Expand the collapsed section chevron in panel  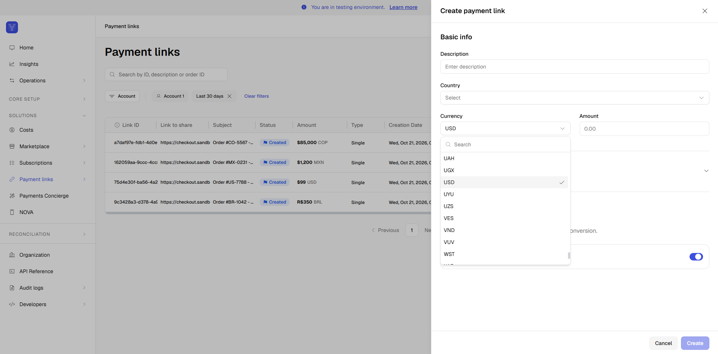pos(706,171)
